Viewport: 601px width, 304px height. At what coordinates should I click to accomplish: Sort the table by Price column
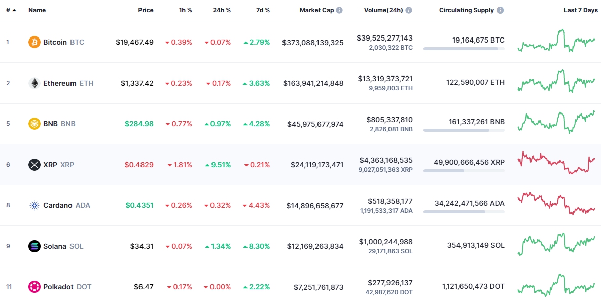pyautogui.click(x=146, y=10)
